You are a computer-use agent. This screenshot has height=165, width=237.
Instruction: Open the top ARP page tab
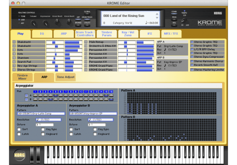click(64, 34)
